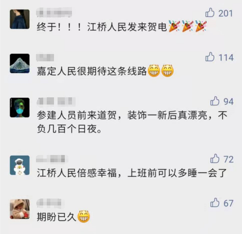Image resolution: width=242 pixels, height=234 pixels.
Task: Tap thumbs-up icon beside 72
Action: coord(215,159)
